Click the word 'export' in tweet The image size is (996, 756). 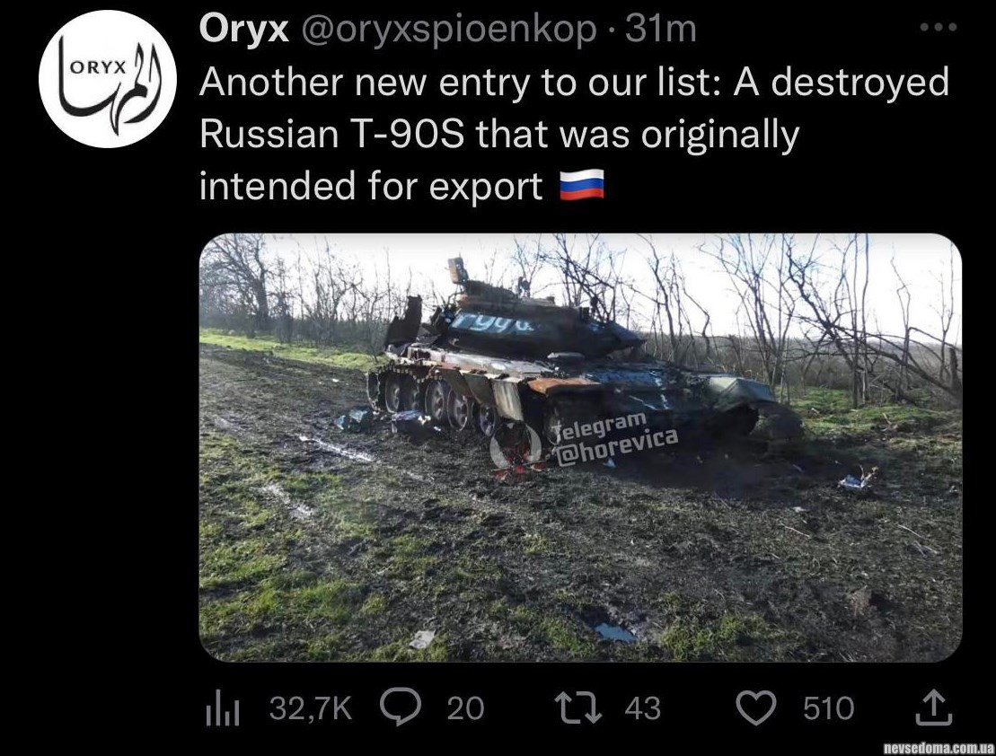point(487,188)
